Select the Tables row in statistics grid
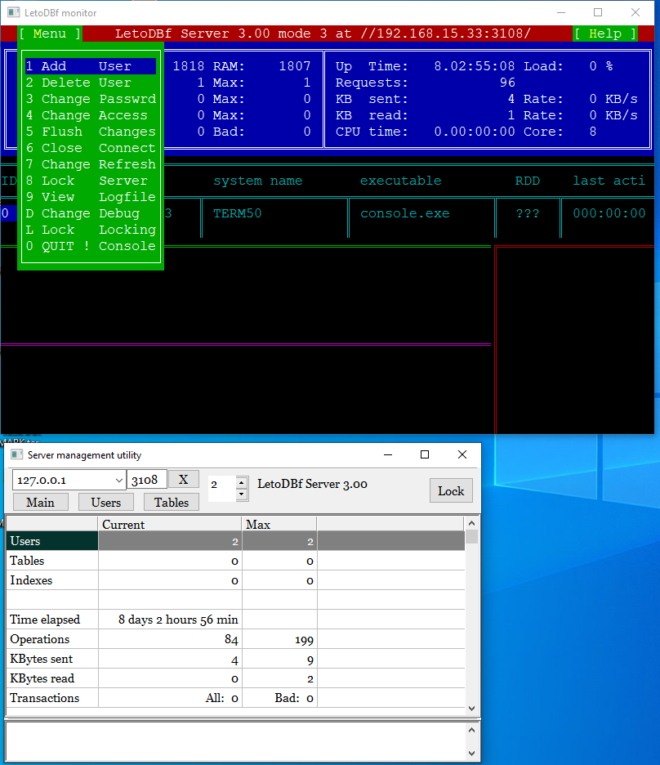Image resolution: width=660 pixels, height=765 pixels. (x=52, y=561)
